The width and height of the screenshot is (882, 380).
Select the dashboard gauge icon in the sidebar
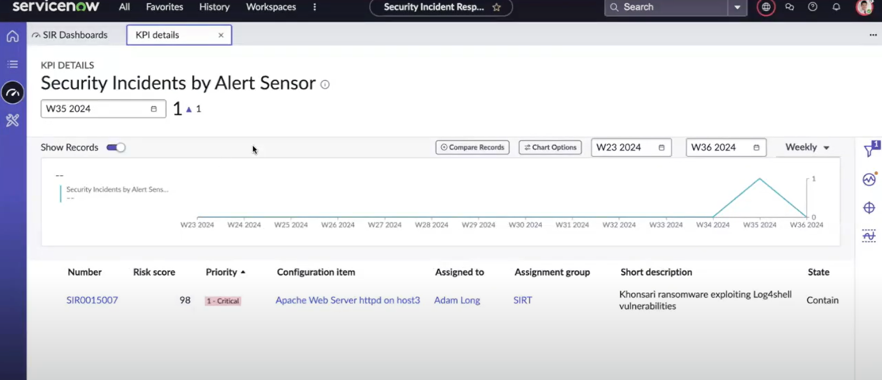pyautogui.click(x=13, y=93)
